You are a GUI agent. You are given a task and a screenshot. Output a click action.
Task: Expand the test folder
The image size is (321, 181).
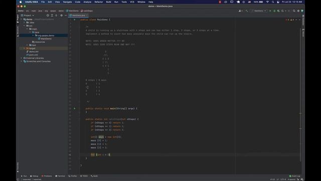pos(27,45)
